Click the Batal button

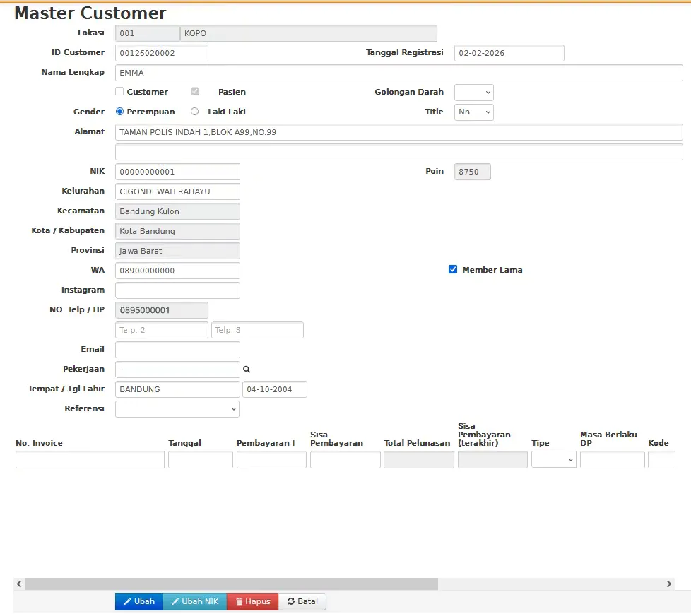tap(302, 602)
